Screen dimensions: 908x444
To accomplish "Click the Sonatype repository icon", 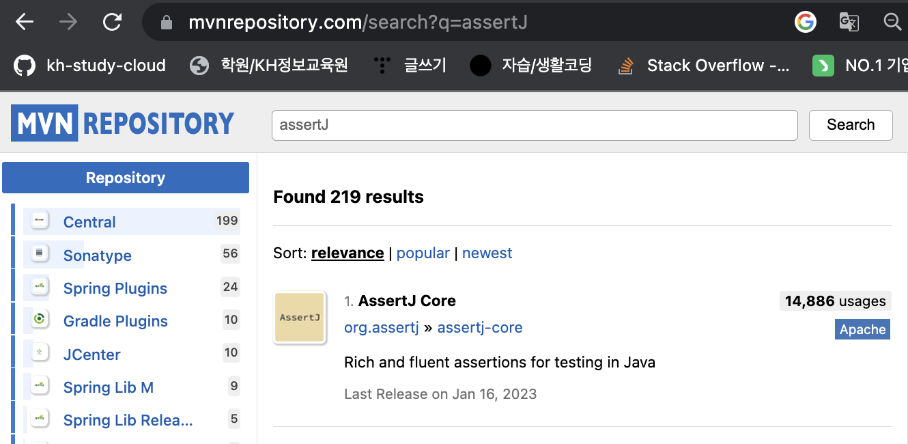I will point(40,254).
